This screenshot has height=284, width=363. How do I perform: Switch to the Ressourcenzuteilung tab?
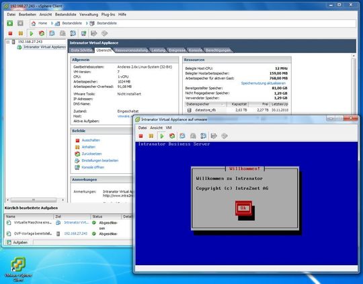[131, 50]
